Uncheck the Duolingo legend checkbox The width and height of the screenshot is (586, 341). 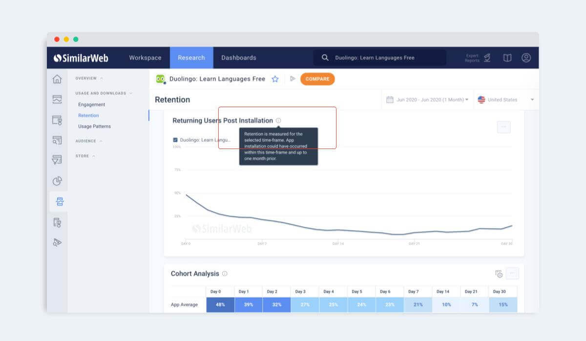(175, 140)
